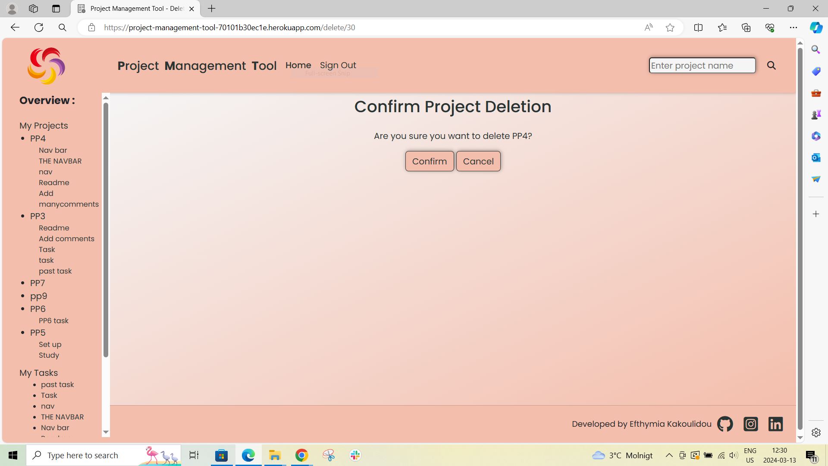828x466 pixels.
Task: Open the developer's GitHub profile
Action: (725, 424)
